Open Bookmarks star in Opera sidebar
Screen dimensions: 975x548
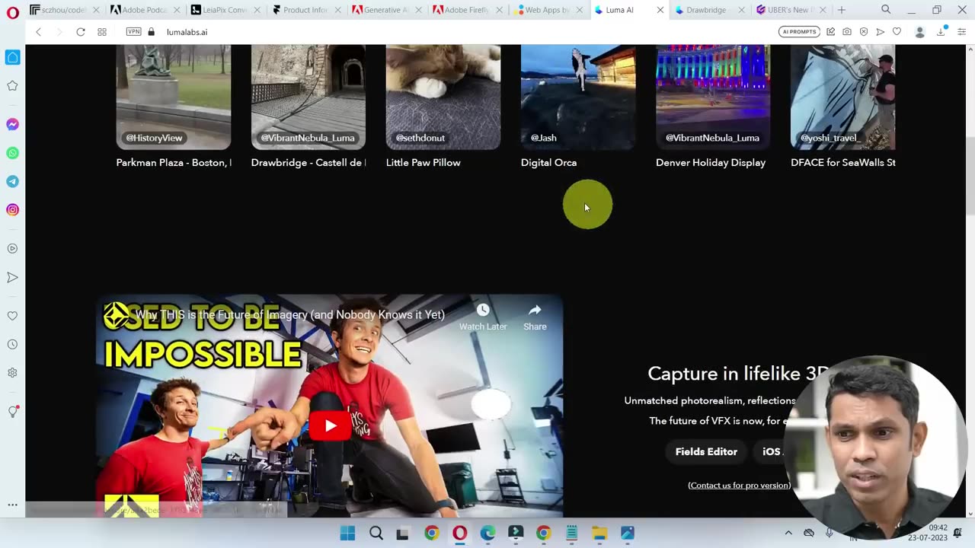(x=12, y=86)
